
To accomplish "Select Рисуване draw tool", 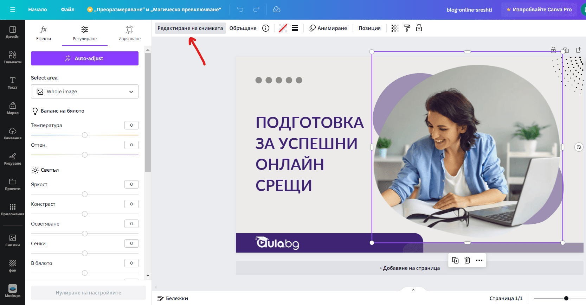I will point(13,159).
